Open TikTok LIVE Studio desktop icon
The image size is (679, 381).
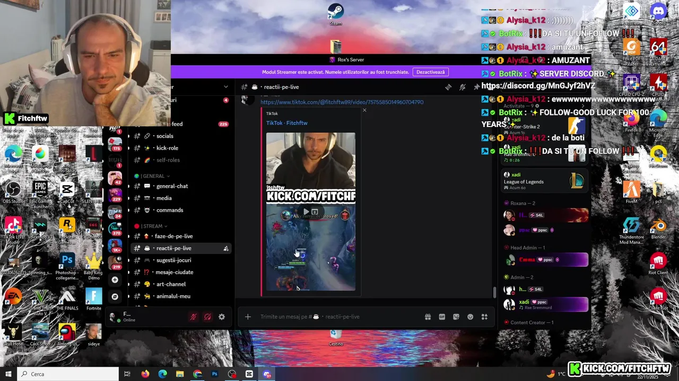13,230
